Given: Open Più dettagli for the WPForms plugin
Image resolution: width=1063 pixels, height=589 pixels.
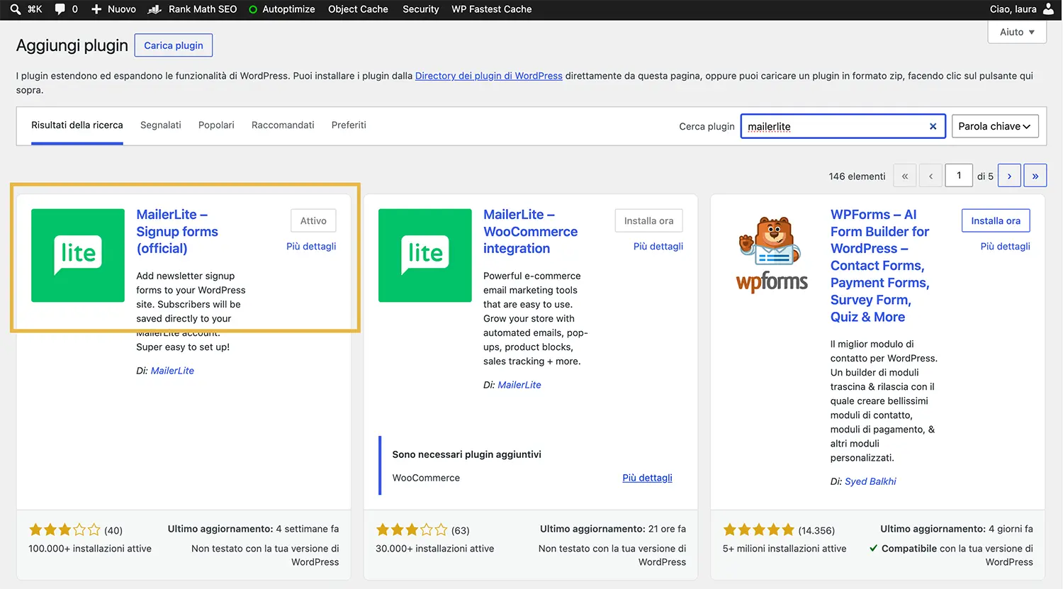Looking at the screenshot, I should point(1005,247).
